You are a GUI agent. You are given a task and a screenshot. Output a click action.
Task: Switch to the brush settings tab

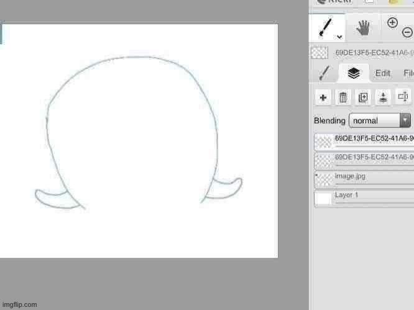coord(324,73)
